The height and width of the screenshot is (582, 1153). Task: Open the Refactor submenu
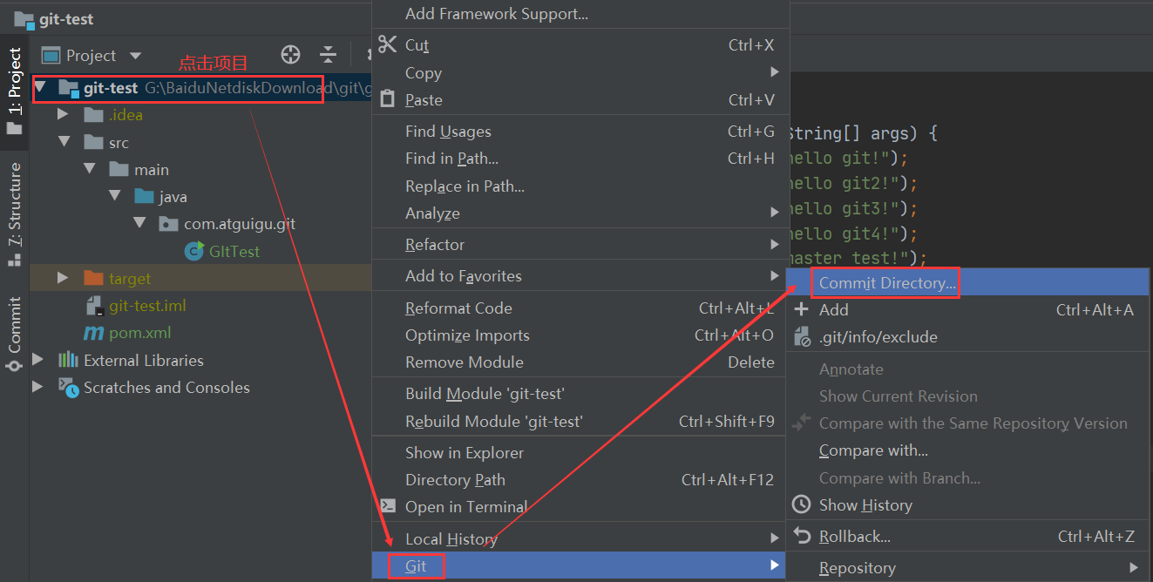pos(580,245)
